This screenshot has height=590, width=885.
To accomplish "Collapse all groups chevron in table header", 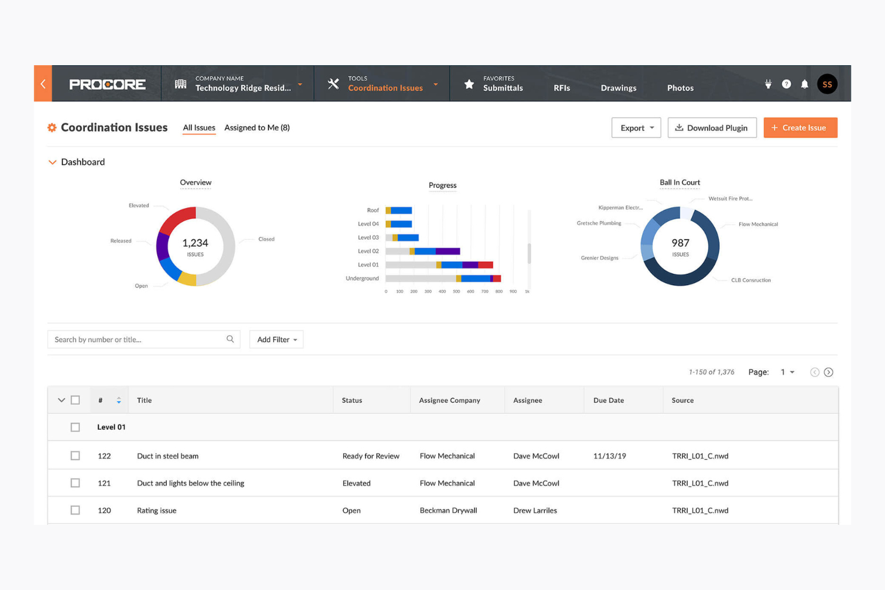I will 61,400.
